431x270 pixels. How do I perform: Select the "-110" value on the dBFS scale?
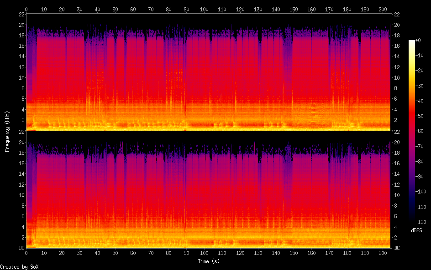(x=420, y=207)
